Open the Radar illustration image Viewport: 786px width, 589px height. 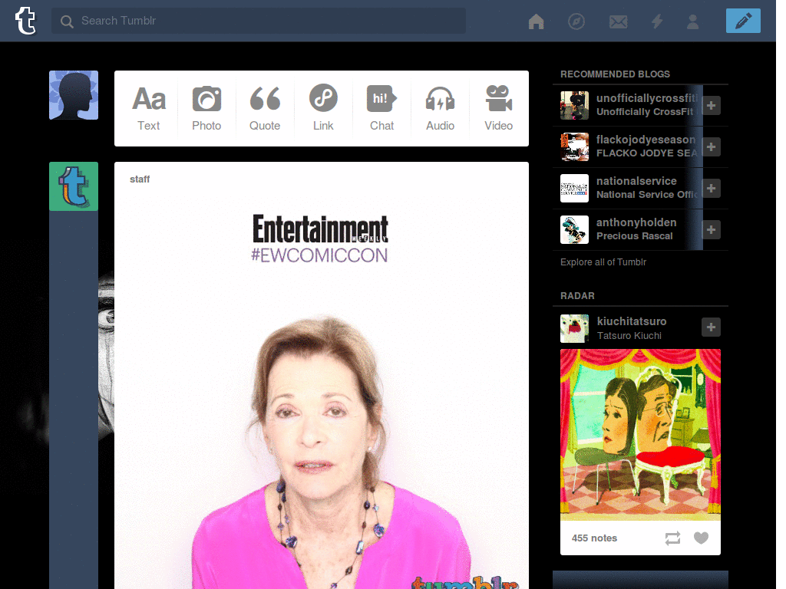pyautogui.click(x=640, y=435)
